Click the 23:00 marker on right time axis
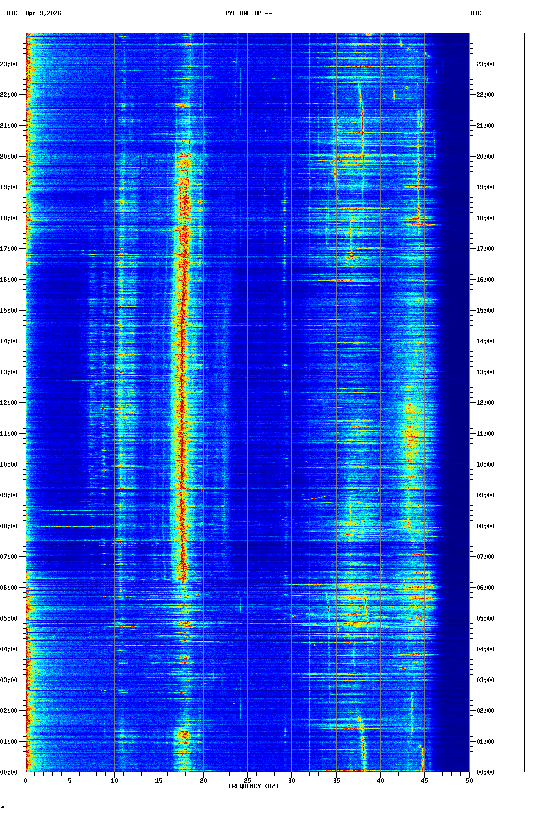547x813 pixels. coord(485,64)
